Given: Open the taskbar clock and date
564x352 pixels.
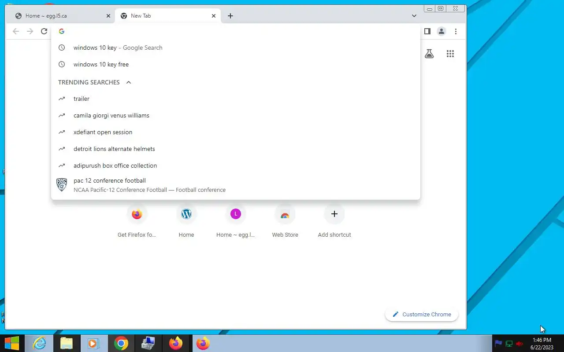Looking at the screenshot, I should point(542,344).
